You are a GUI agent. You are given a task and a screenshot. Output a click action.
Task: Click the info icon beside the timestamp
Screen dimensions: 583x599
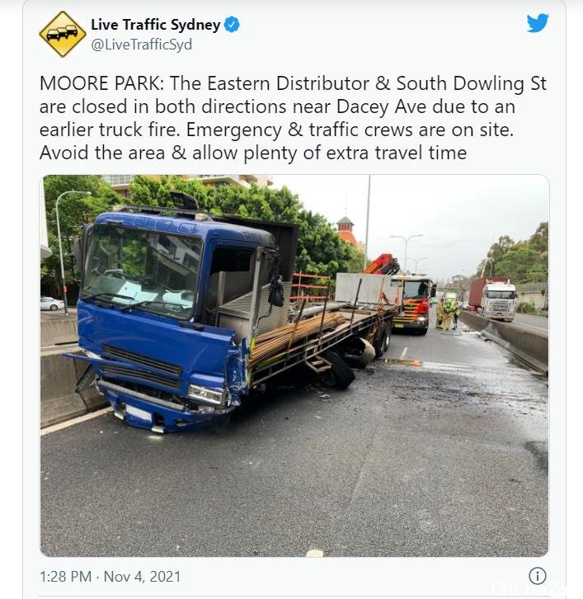click(x=537, y=576)
